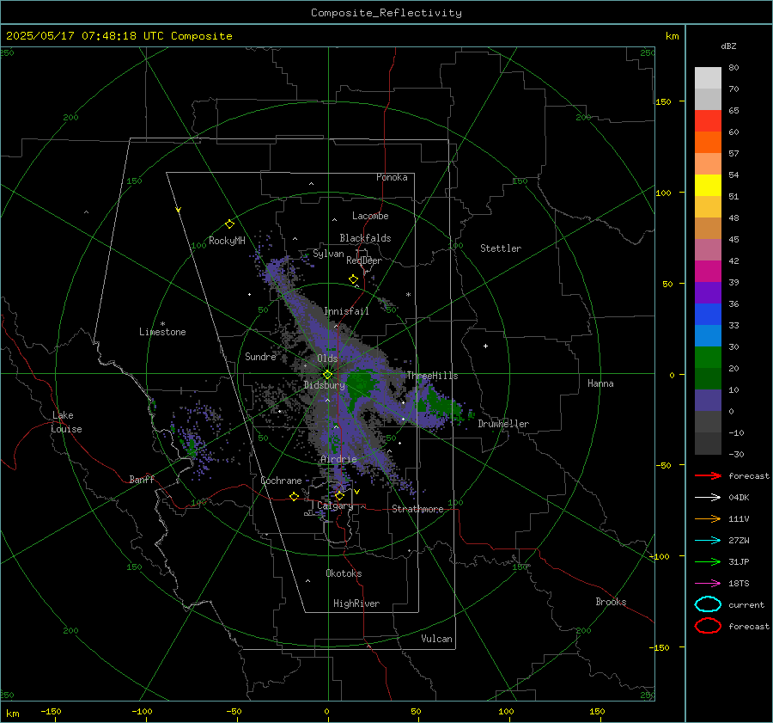Screen dimensions: 773x723
Task: Click the magenta 39-42 dBZ swatch
Action: click(x=708, y=271)
